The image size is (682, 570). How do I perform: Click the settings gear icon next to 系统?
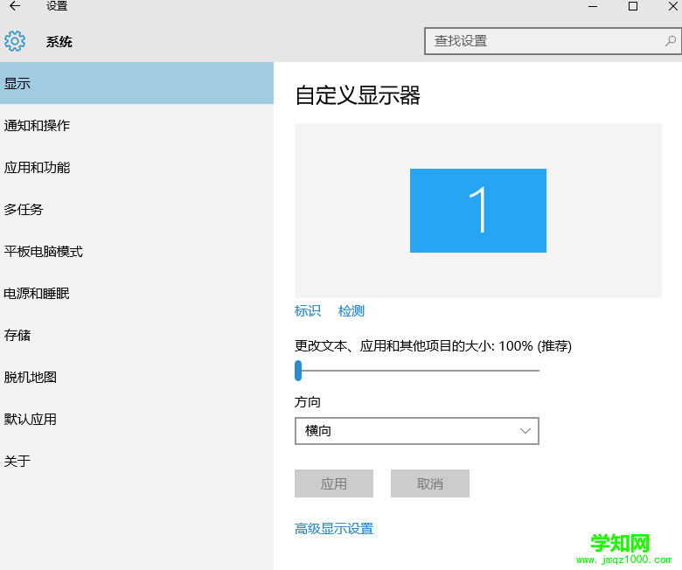pyautogui.click(x=15, y=41)
